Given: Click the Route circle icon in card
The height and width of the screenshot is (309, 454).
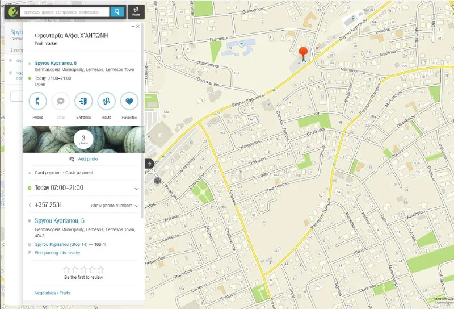Looking at the screenshot, I should 106,101.
